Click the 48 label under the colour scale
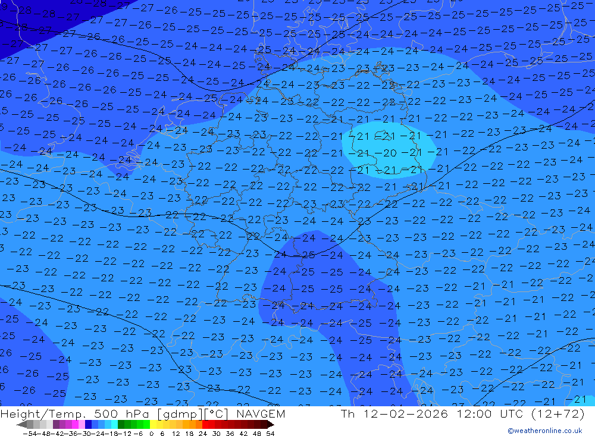Image resolution: width=595 pixels, height=436 pixels. [256, 434]
